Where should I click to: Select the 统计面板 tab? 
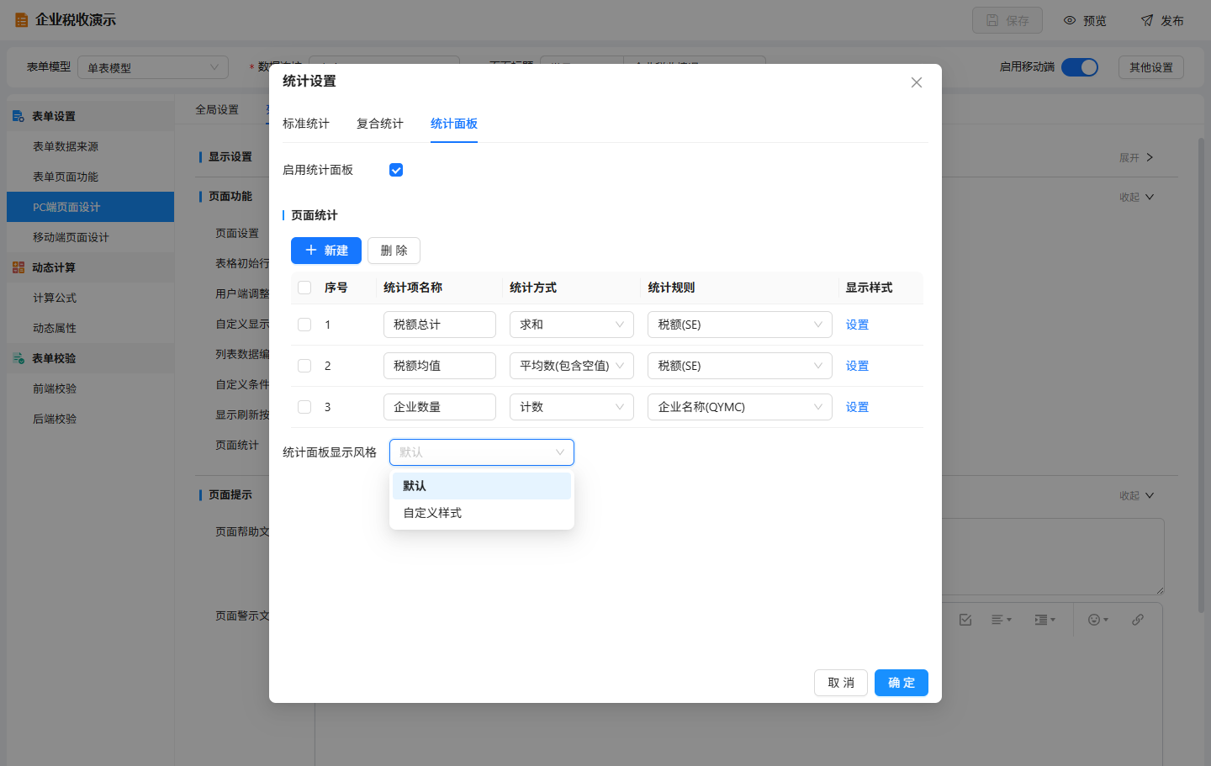pyautogui.click(x=454, y=124)
